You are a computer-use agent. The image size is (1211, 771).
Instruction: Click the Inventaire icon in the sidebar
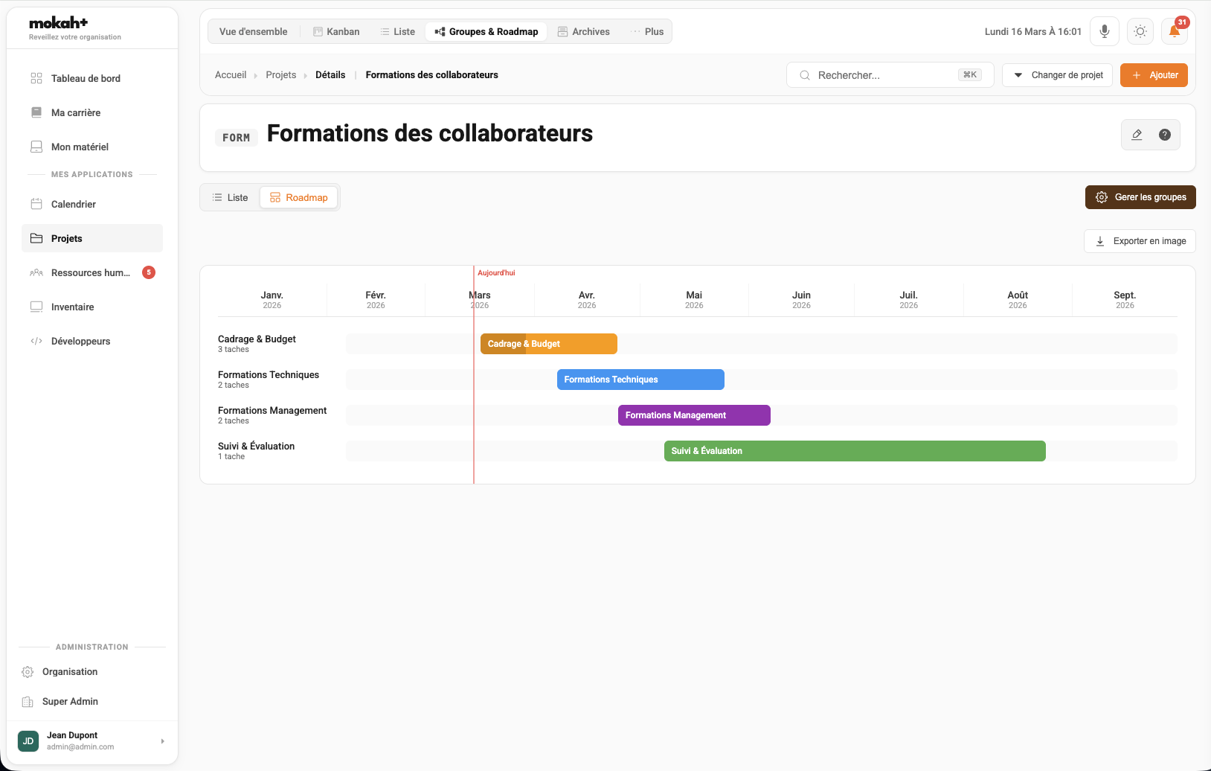[36, 307]
